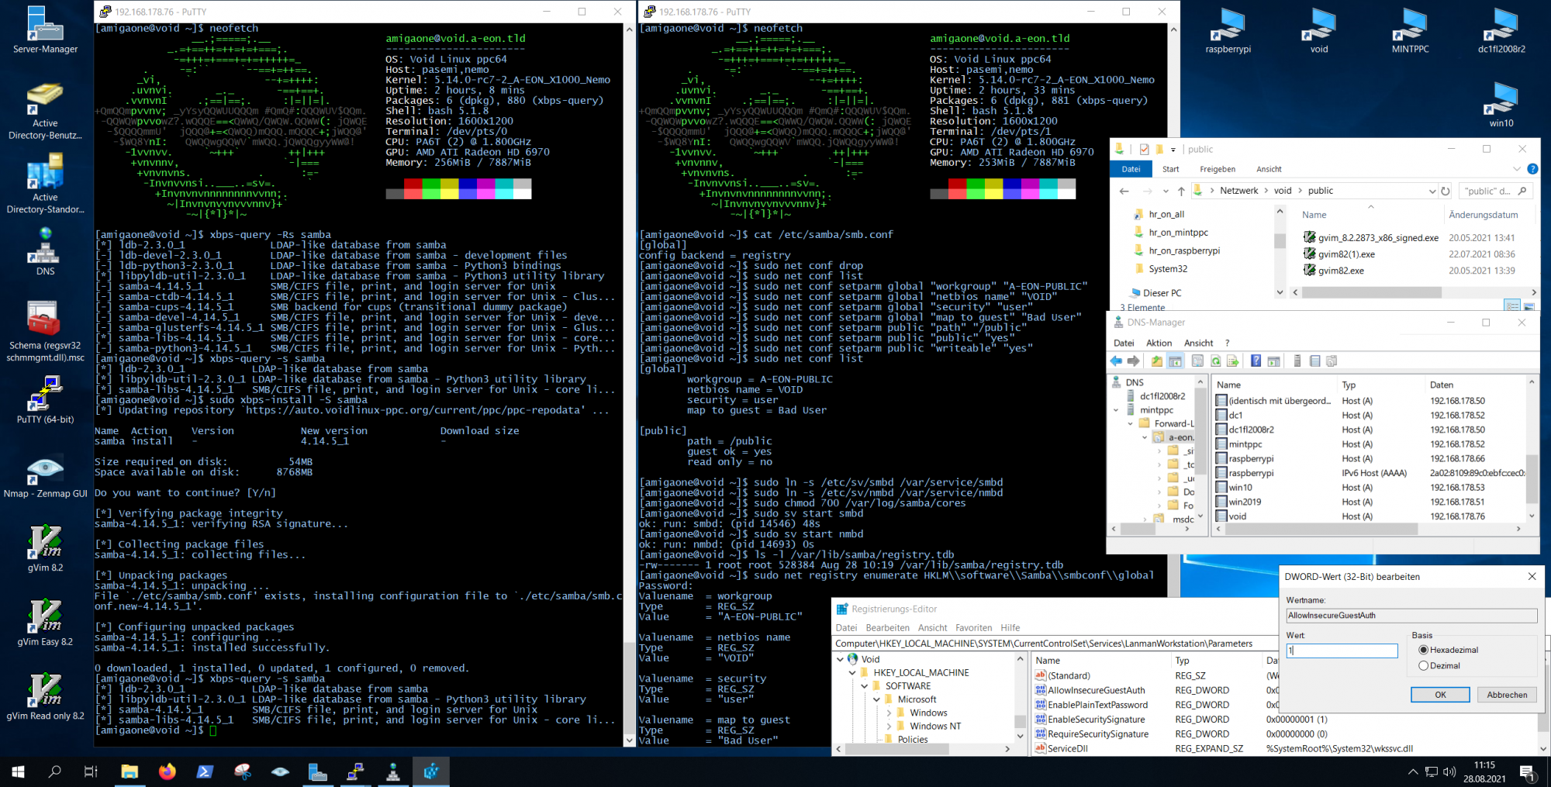Click the Explorer file list horizontal scrollbar
Viewport: 1551px width, 787px height.
[1415, 292]
